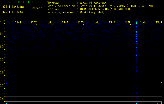
Task: Click the version number 1.0.0
Action: 35,2
